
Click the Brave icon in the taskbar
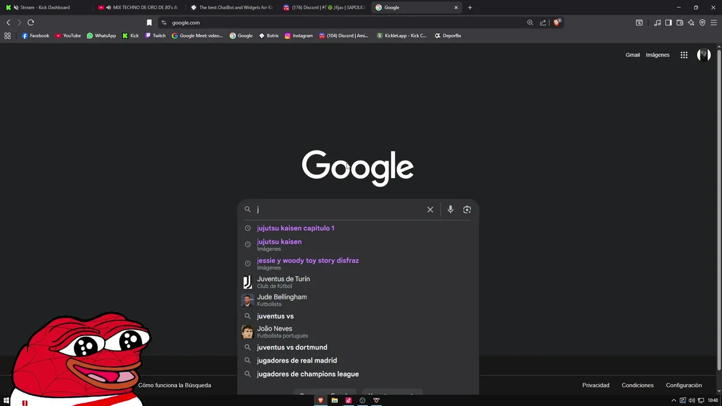pos(321,400)
